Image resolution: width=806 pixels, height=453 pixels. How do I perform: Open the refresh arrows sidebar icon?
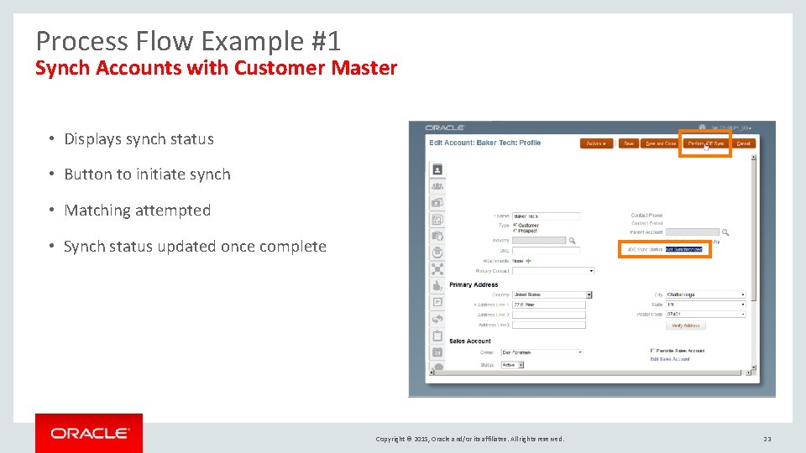coord(437,319)
